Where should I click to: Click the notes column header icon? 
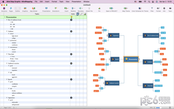[78, 14]
